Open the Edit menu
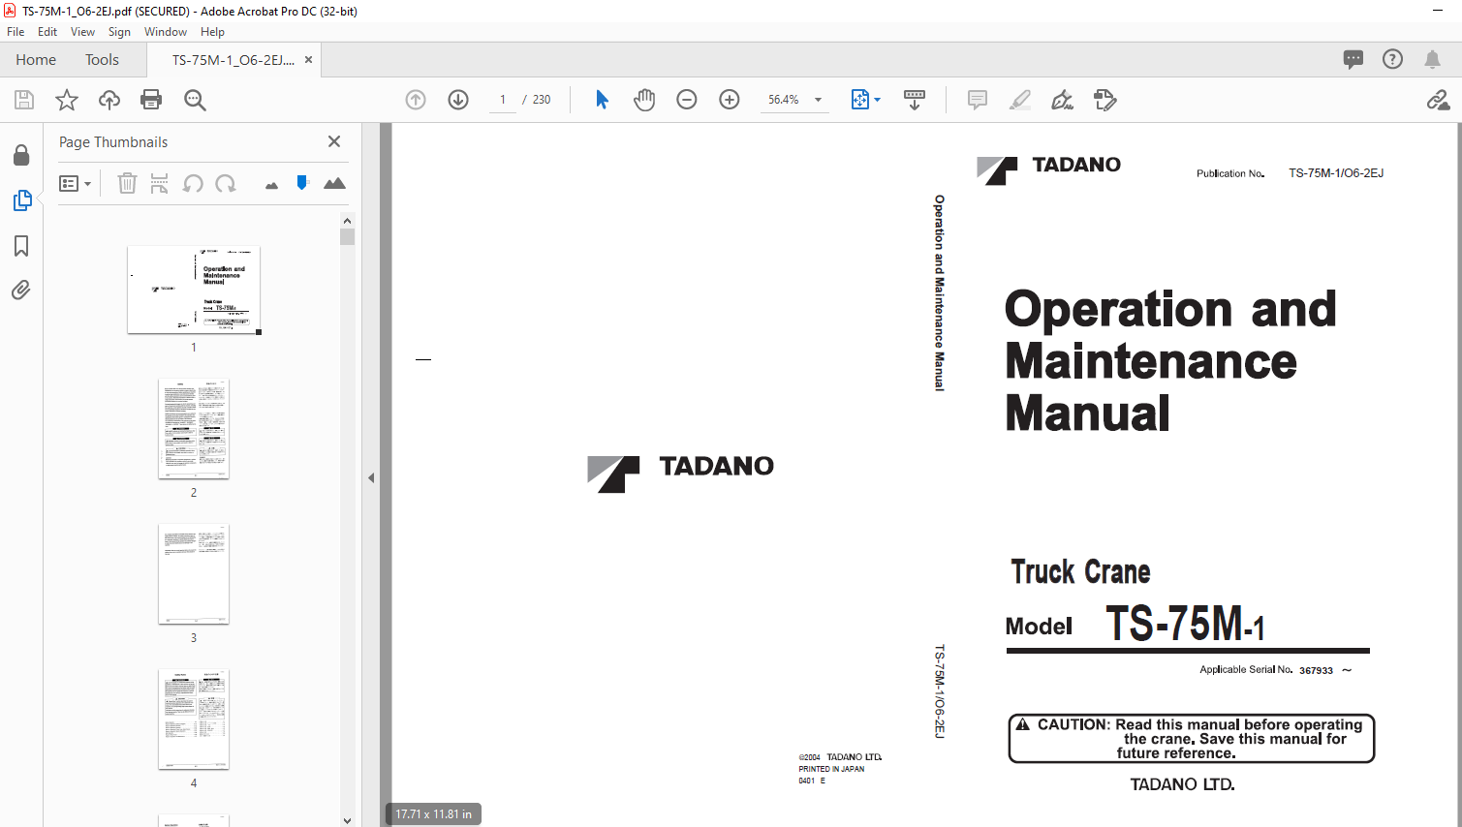 point(47,32)
